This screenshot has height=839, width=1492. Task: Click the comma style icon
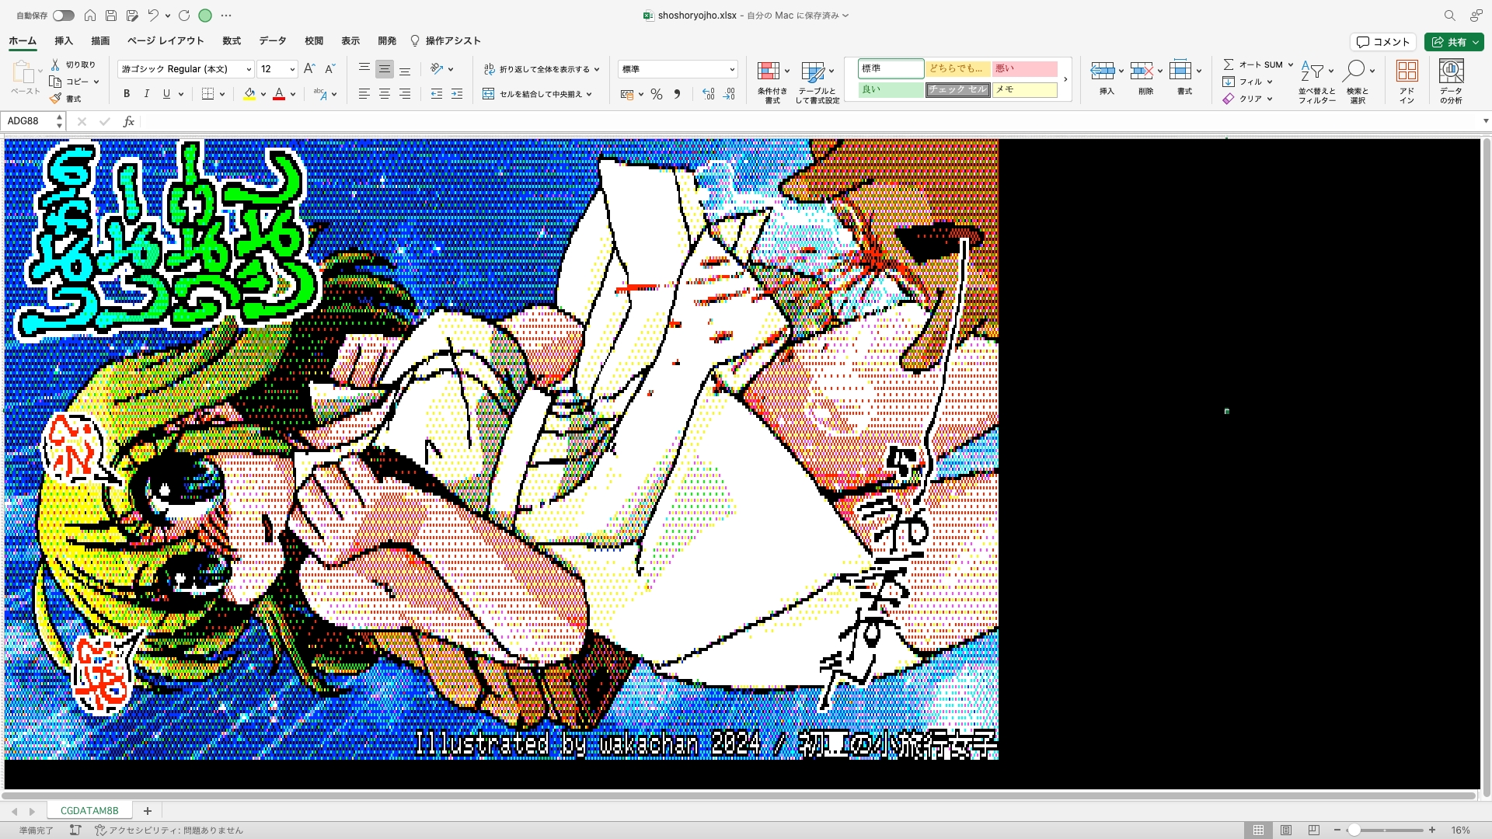click(x=677, y=94)
